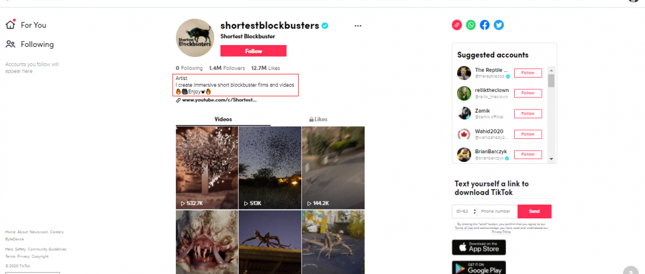Copy profile link with red link icon

point(457,25)
